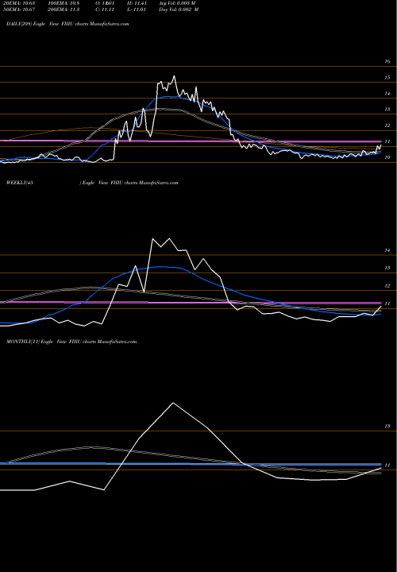Click the 100EMA value in the header
Screen dimensions: 397x572
tap(63, 3)
